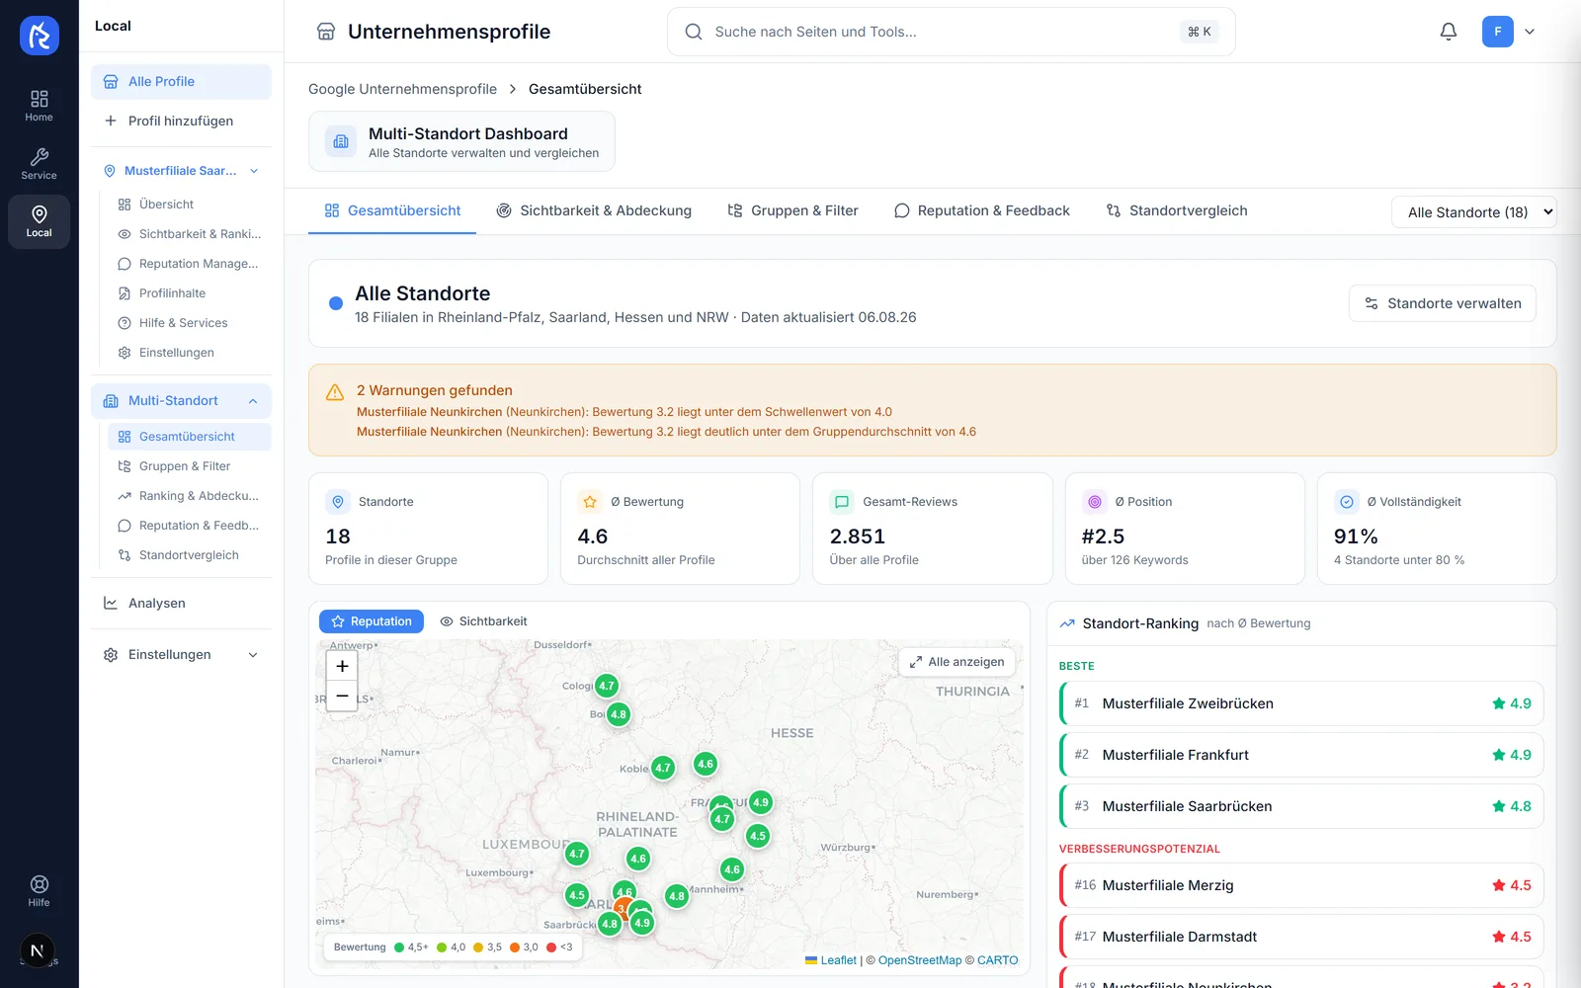This screenshot has width=1581, height=988.
Task: Select Alle Profile in the sidebar
Action: (181, 81)
